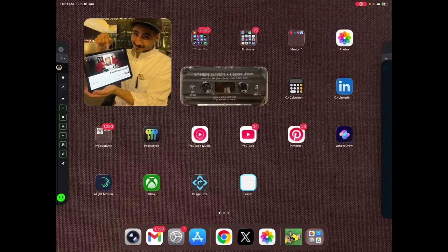Open Settings in the dock
This screenshot has width=448, height=252.
coord(176,237)
